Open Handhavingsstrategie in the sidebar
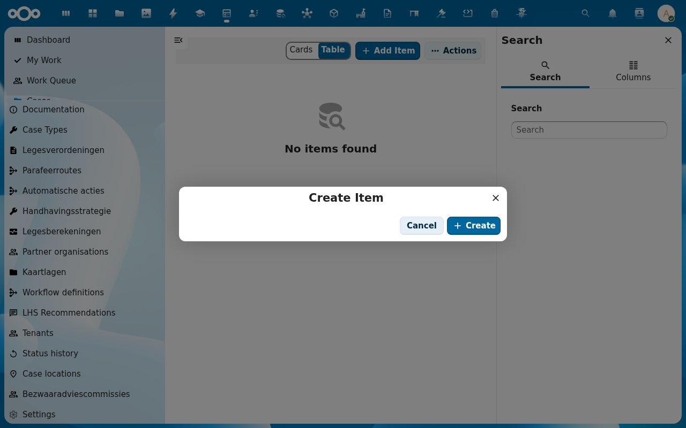 pyautogui.click(x=85, y=211)
